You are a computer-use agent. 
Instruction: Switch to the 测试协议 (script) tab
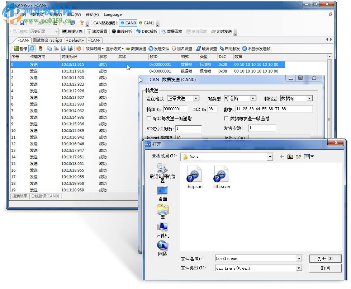pos(47,40)
